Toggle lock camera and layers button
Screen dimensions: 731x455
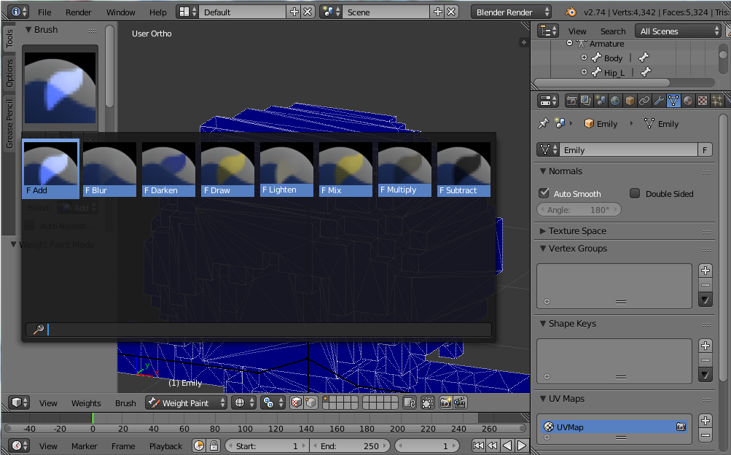click(410, 402)
